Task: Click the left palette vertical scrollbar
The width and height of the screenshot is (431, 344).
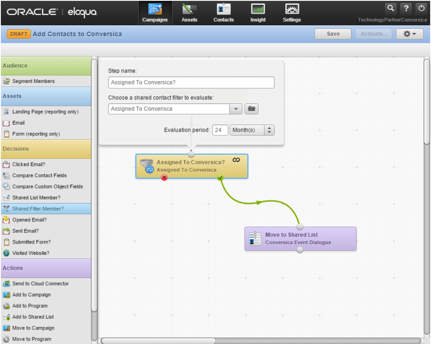Action: pyautogui.click(x=94, y=185)
